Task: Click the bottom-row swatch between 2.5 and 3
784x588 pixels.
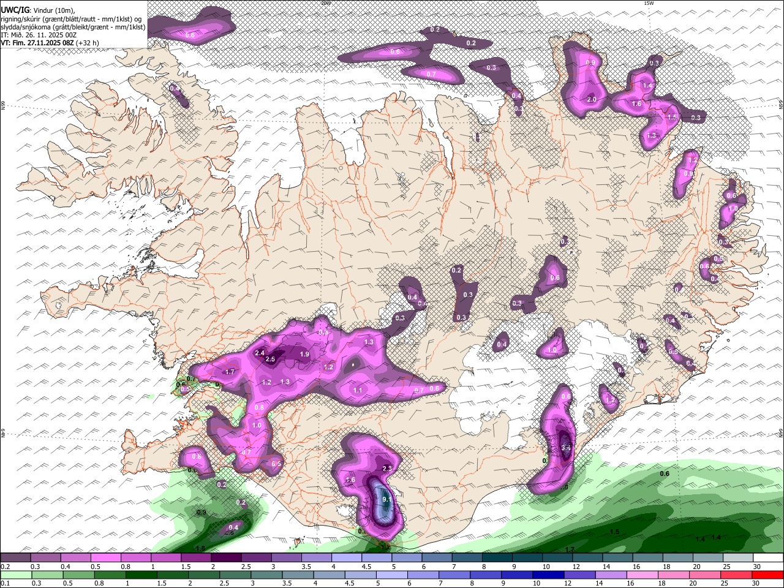Action: point(235,575)
